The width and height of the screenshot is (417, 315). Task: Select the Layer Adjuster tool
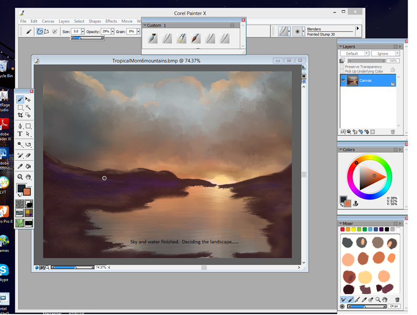(x=28, y=99)
